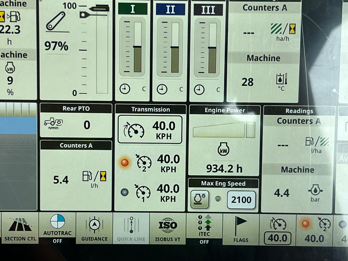Adjust SCV II flow level bar

[x=175, y=47]
